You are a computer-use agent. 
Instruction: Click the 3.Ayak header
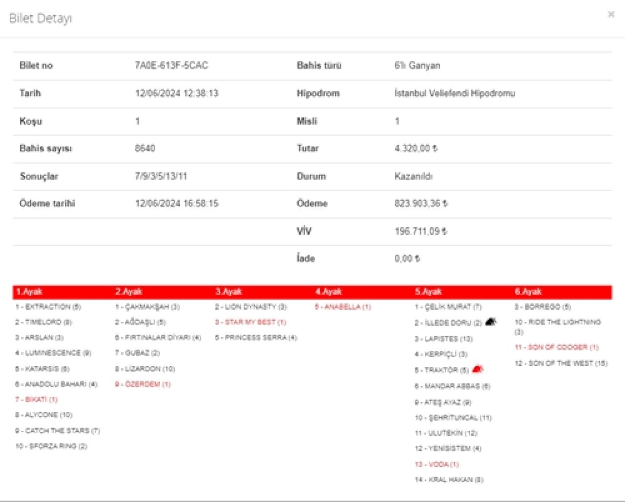pos(229,292)
